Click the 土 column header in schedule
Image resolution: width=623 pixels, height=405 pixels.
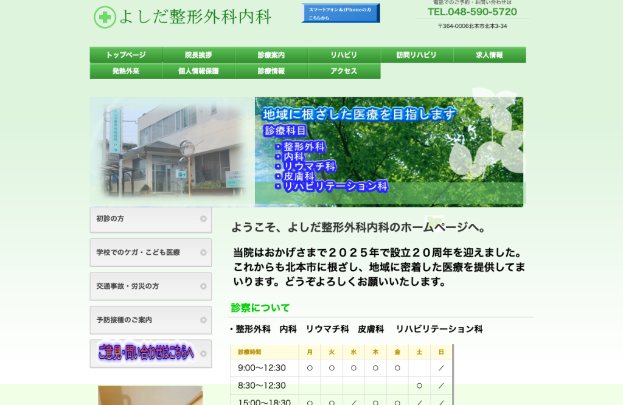(x=419, y=352)
